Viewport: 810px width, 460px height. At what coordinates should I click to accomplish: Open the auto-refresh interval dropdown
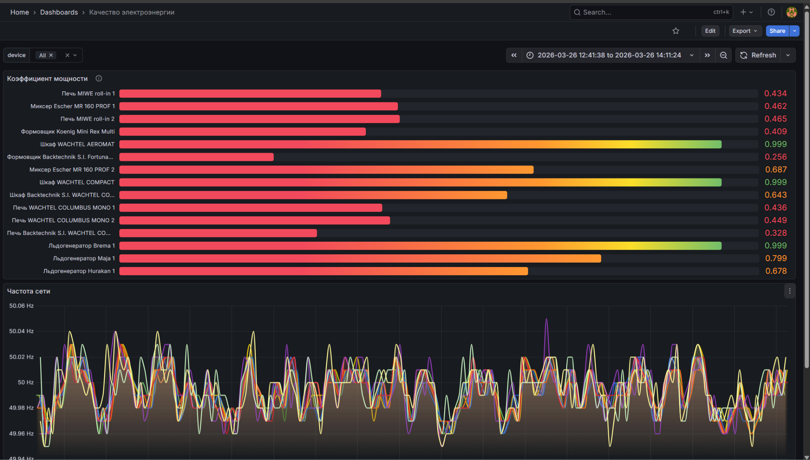pyautogui.click(x=788, y=55)
